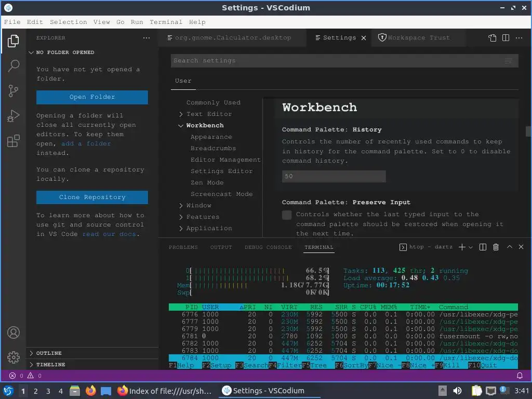
Task: Open the Accounts menu icon
Action: [x=13, y=332]
